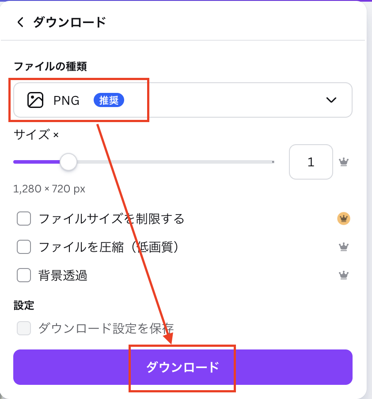Enable the ファイルサイズを制限する checkbox
Viewport: 372px width, 399px height.
tap(24, 219)
